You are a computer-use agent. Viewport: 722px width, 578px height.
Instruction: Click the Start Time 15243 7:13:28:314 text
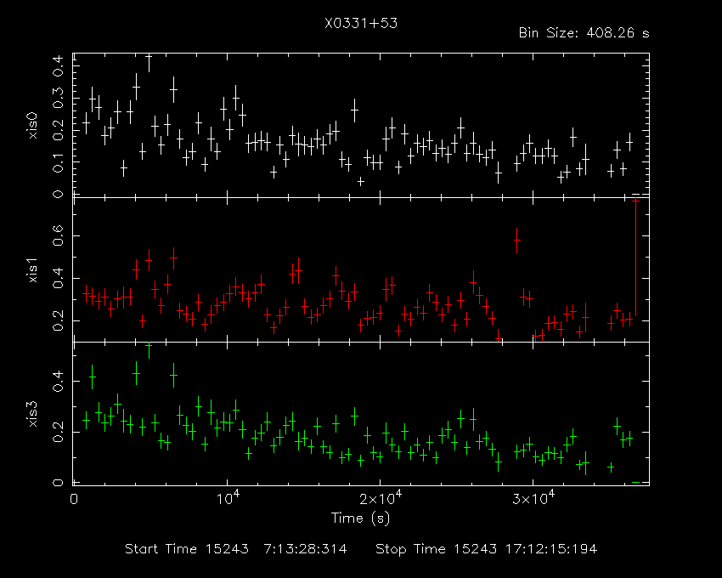coord(236,549)
